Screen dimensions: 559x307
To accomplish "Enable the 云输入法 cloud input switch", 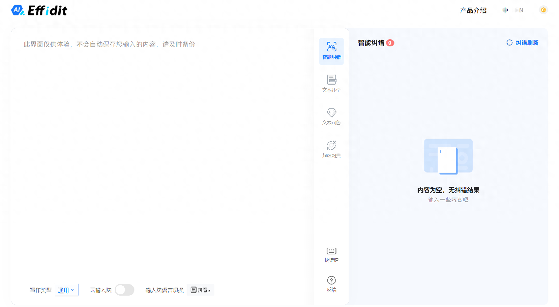I will click(124, 290).
